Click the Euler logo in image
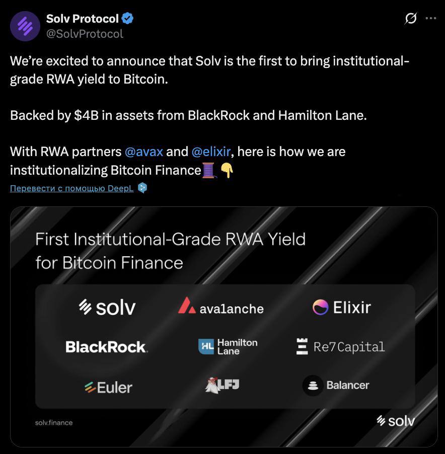This screenshot has height=454, width=445. click(x=108, y=388)
